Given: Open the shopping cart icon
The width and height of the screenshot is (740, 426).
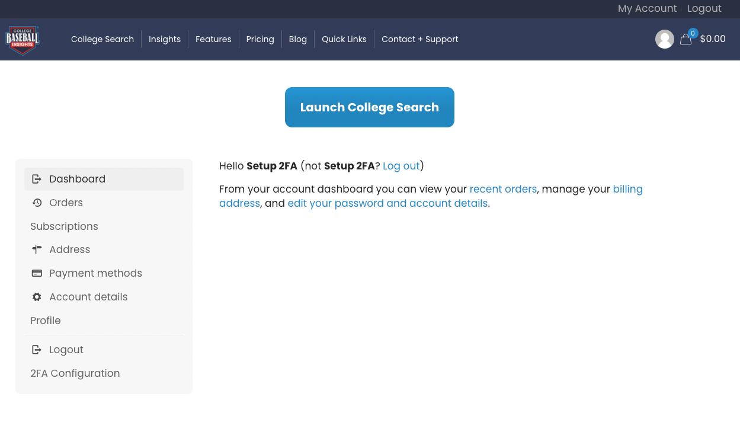Looking at the screenshot, I should pos(686,39).
